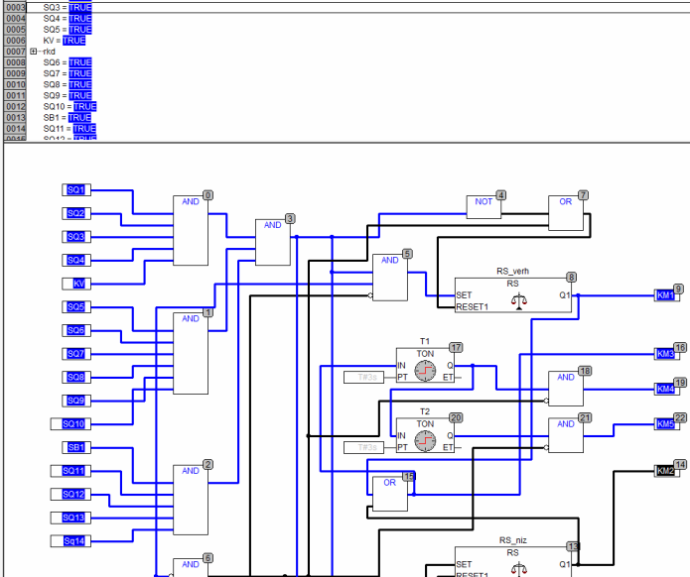
Task: Click the network number tag 8 on RS_verh
Action: tap(571, 278)
